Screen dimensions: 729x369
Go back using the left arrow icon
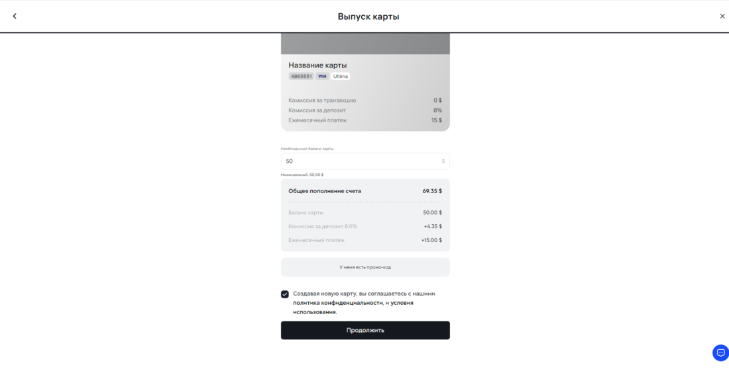pyautogui.click(x=15, y=16)
